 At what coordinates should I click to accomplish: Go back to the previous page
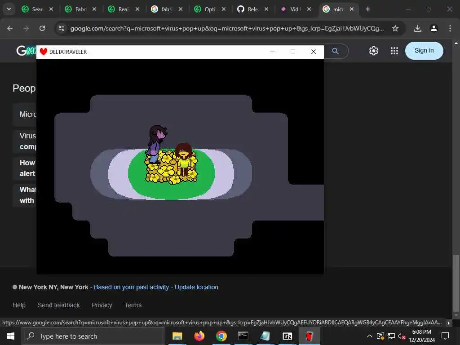(x=10, y=28)
